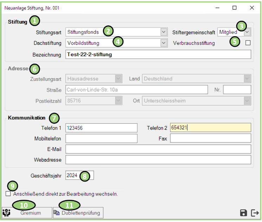Focus the Telefon 1 input field
The width and height of the screenshot is (262, 222).
coord(101,128)
